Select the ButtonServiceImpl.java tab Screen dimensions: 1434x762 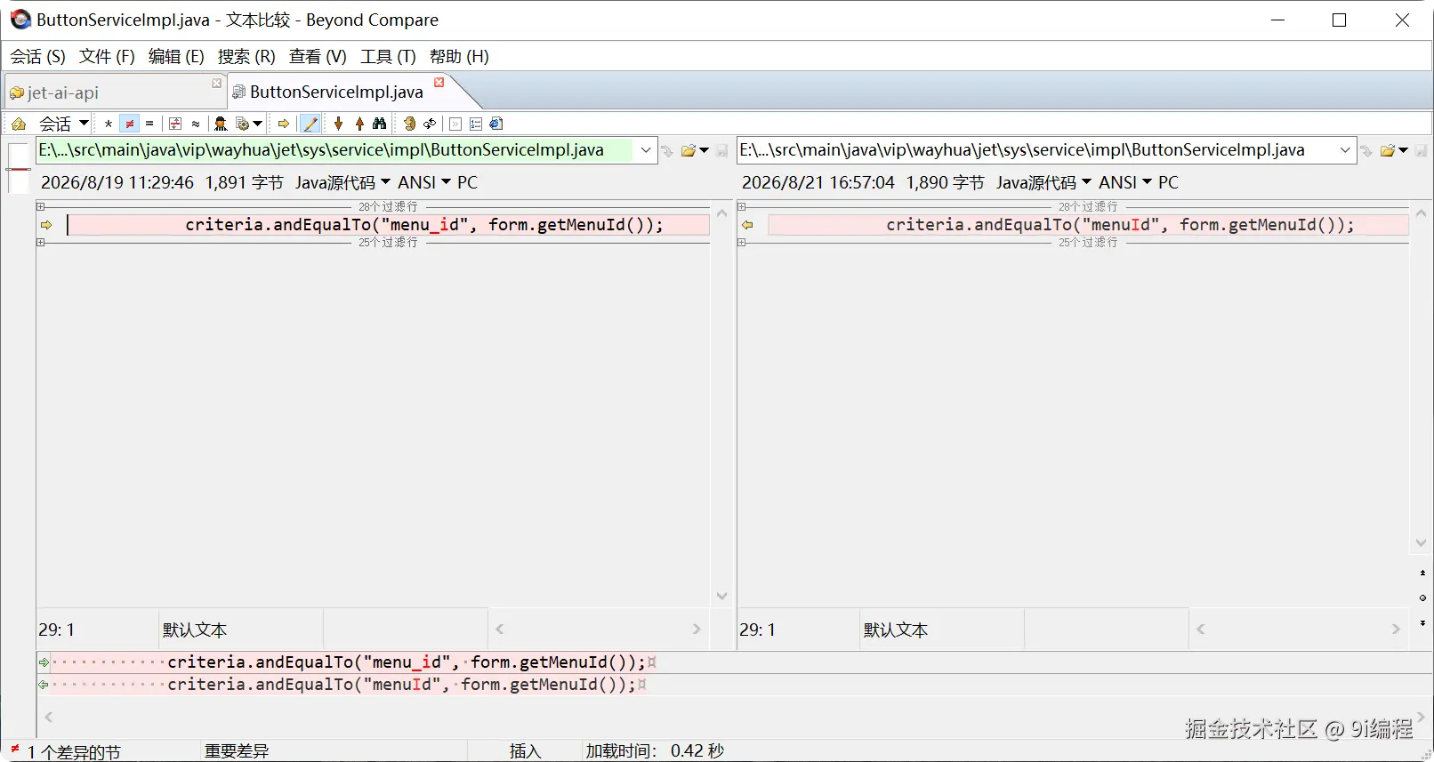[x=336, y=92]
